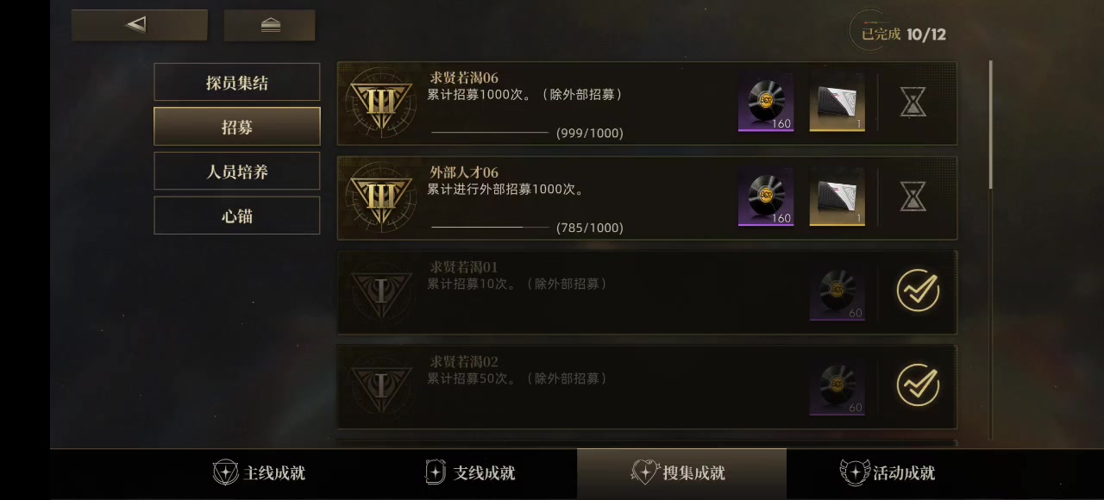
Task: Select the 探员集结 category
Action: pyautogui.click(x=237, y=83)
